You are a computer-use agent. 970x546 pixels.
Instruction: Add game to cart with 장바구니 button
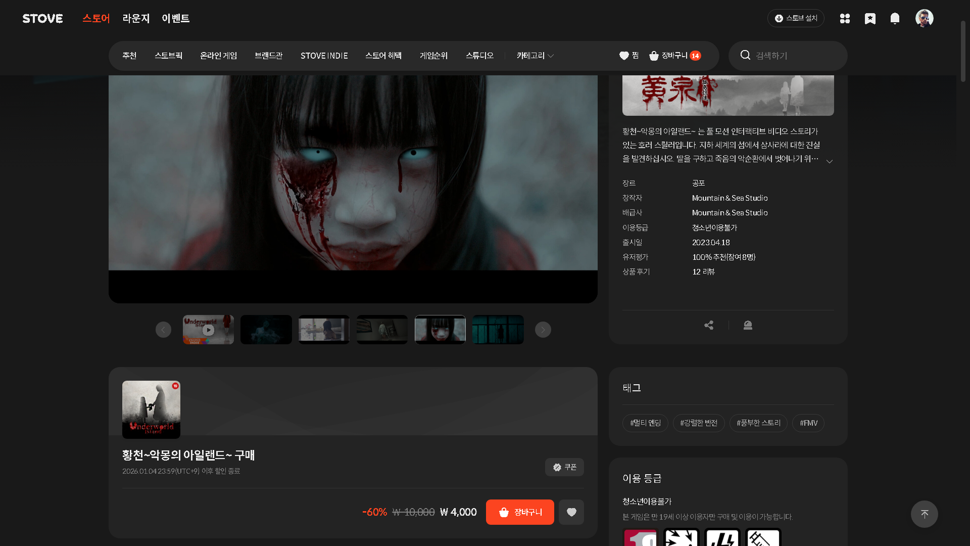click(x=520, y=512)
